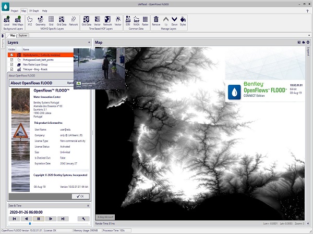Add Network in Time Based HDF Layers

107,21
